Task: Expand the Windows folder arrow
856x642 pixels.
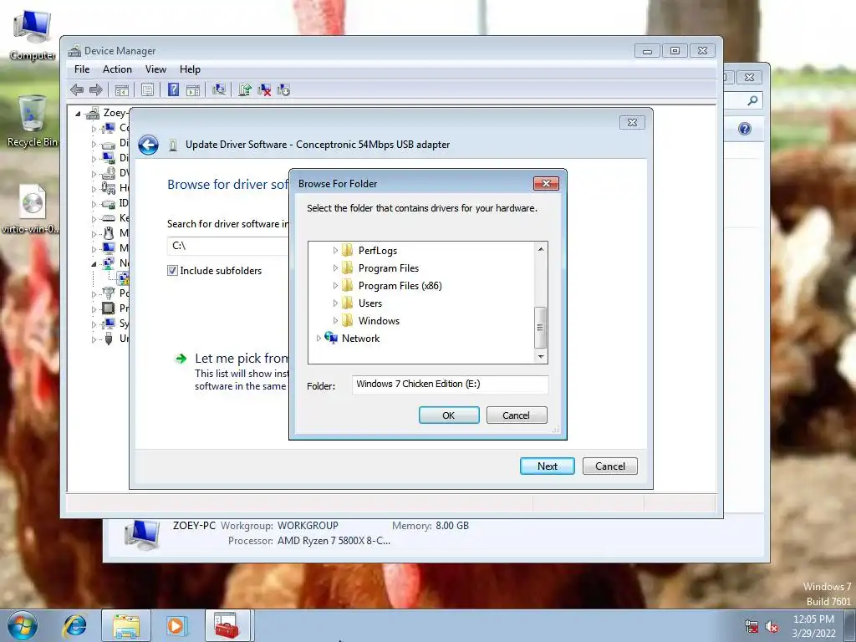Action: click(x=335, y=320)
